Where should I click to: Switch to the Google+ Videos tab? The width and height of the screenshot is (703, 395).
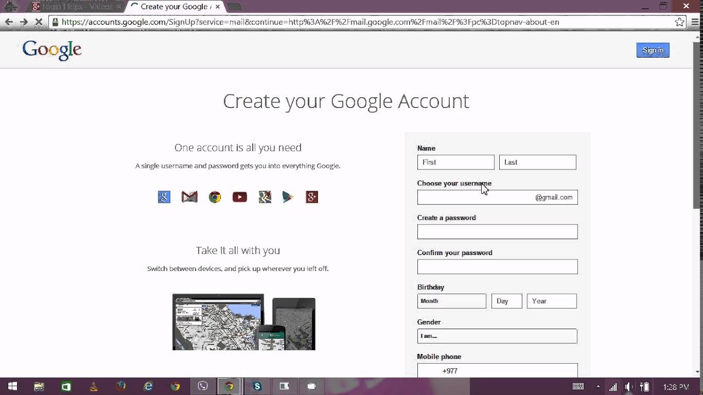(x=75, y=7)
